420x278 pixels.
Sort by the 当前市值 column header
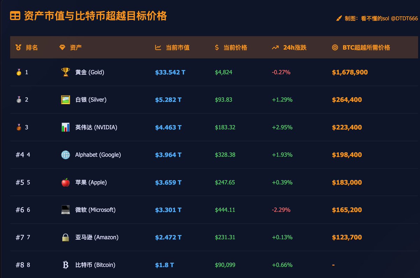click(x=178, y=48)
